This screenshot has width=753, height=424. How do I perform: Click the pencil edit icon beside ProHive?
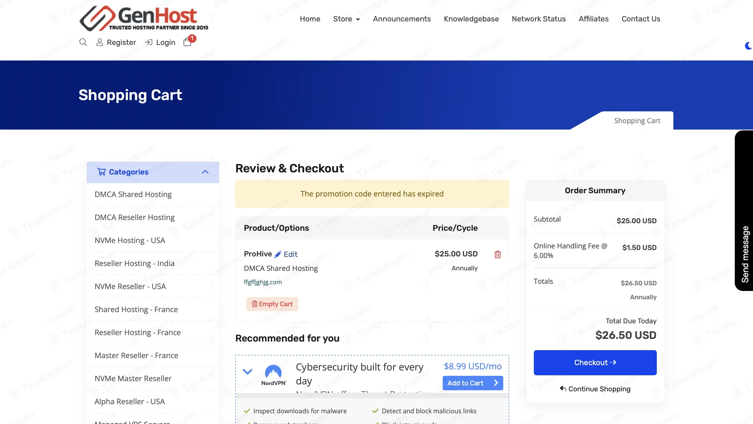click(x=278, y=254)
